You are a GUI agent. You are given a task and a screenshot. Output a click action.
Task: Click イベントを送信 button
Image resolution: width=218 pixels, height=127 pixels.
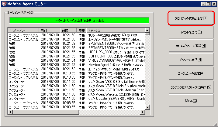[191, 32]
